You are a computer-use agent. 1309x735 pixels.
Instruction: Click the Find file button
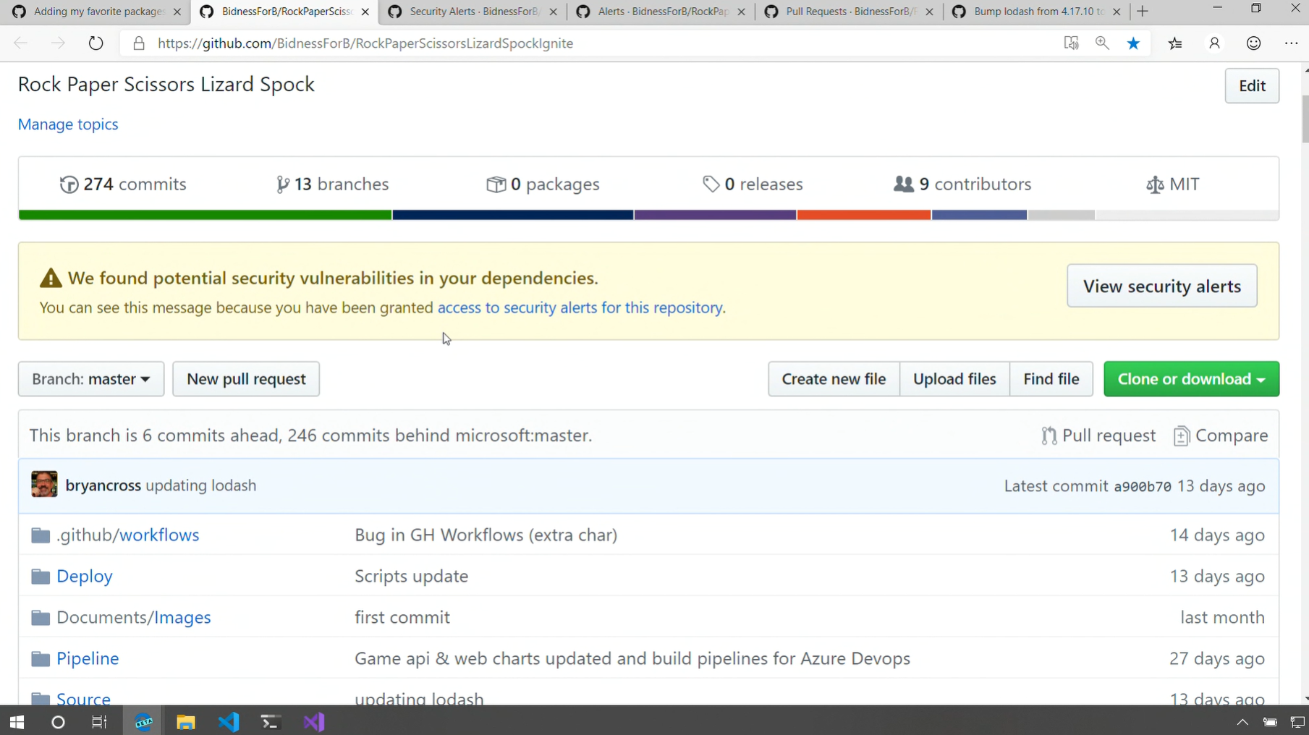[x=1051, y=379]
